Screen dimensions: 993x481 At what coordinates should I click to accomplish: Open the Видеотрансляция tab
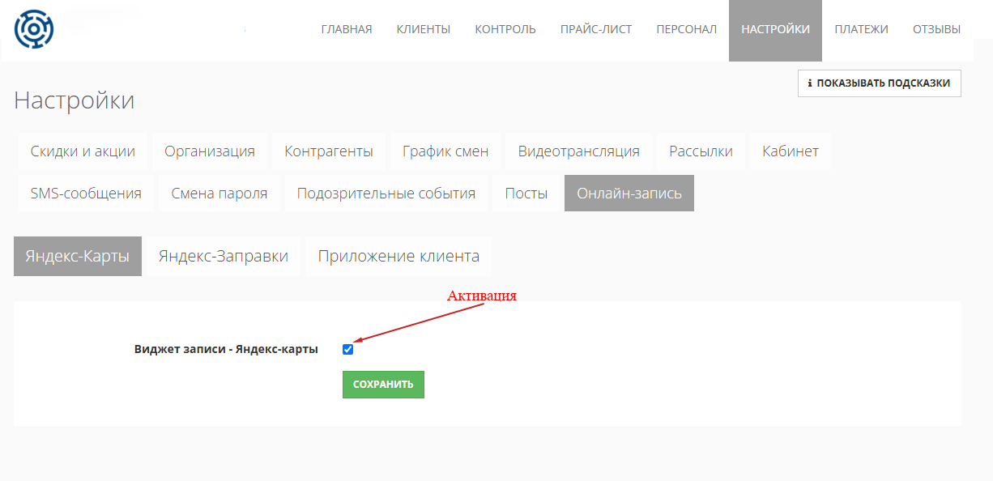(579, 151)
